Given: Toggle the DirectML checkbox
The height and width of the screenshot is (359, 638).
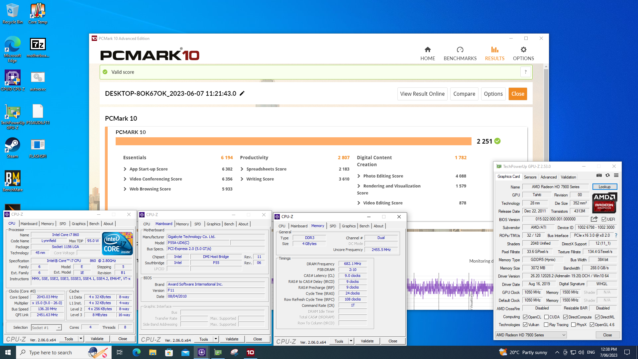Looking at the screenshot, I should tap(597, 317).
